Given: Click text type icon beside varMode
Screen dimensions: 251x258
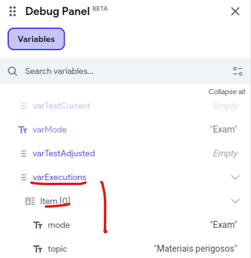Looking at the screenshot, I should pos(23,130).
